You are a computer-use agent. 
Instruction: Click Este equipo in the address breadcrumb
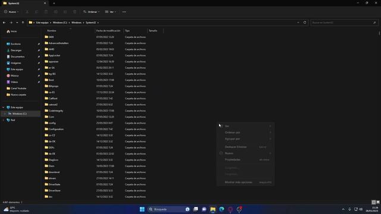[x=42, y=23]
